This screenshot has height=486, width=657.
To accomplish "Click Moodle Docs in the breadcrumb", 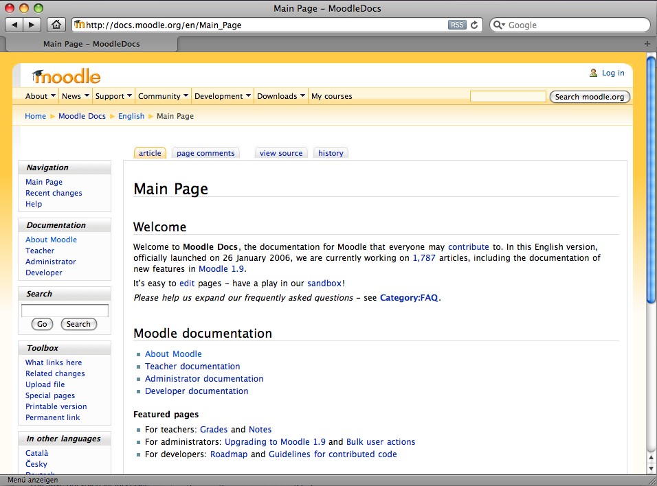I will [x=82, y=116].
